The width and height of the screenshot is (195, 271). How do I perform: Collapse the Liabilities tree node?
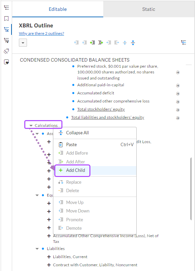(37, 249)
